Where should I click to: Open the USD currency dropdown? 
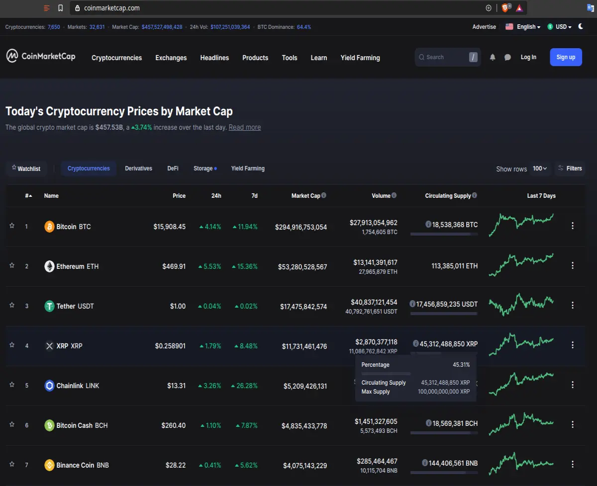click(x=559, y=27)
